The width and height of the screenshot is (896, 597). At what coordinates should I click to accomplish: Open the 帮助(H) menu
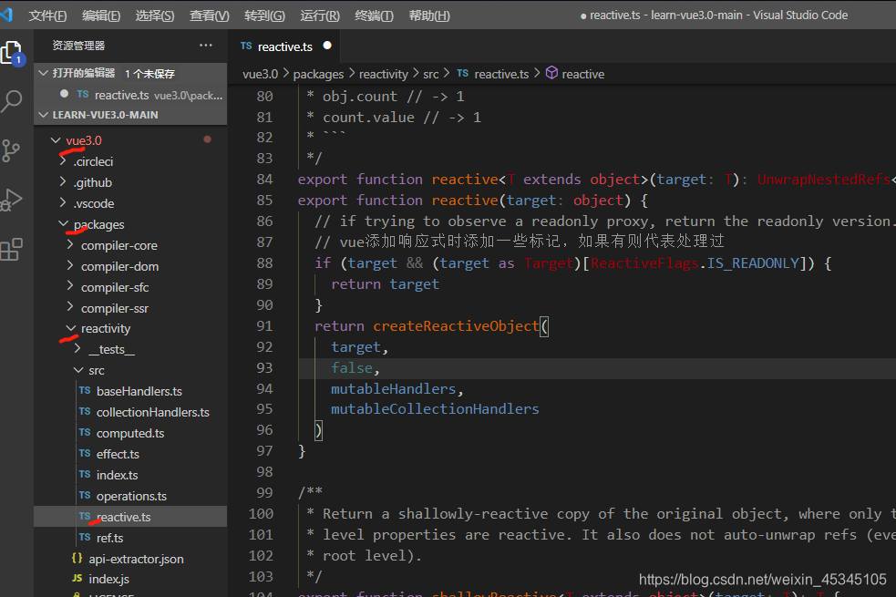coord(429,15)
